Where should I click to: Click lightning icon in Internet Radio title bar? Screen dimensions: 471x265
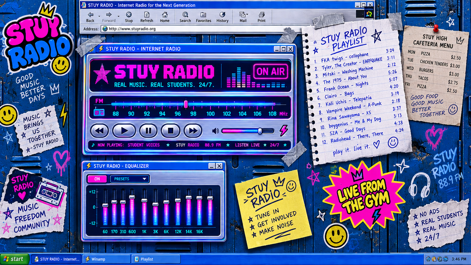pos(101,49)
